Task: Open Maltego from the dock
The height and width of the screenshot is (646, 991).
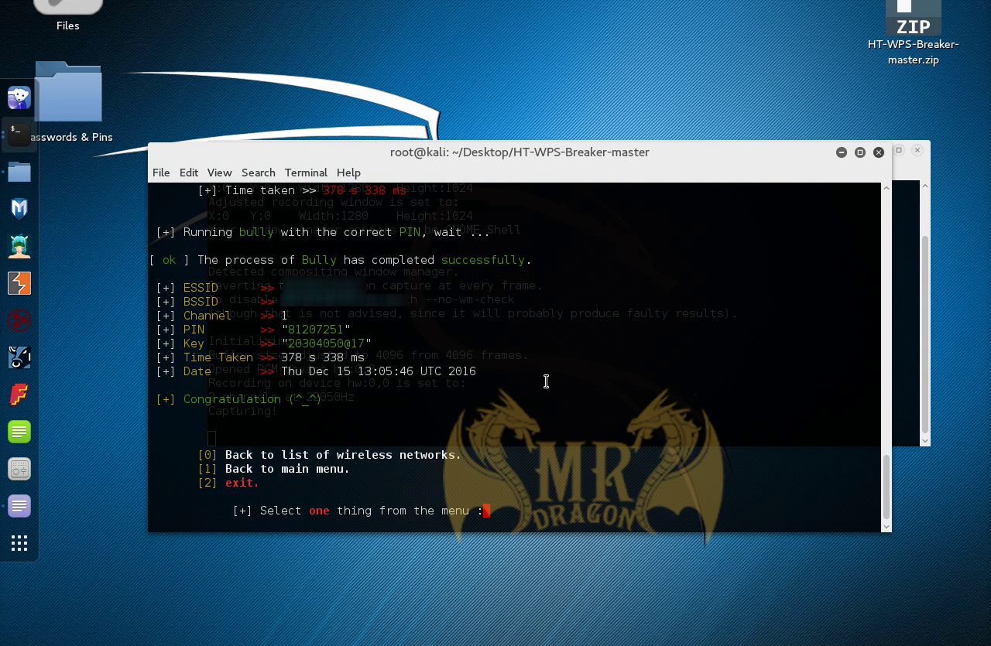Action: coord(19,320)
